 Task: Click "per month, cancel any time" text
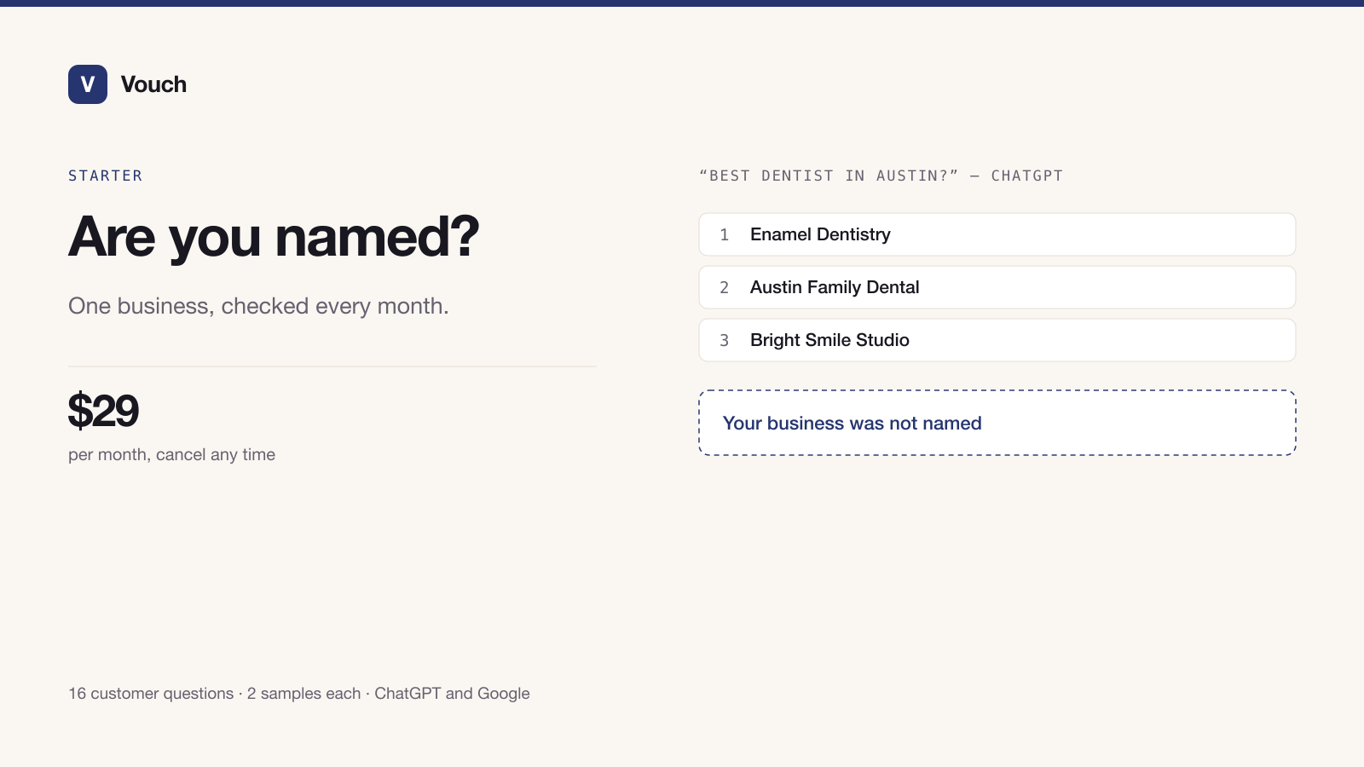pos(171,454)
